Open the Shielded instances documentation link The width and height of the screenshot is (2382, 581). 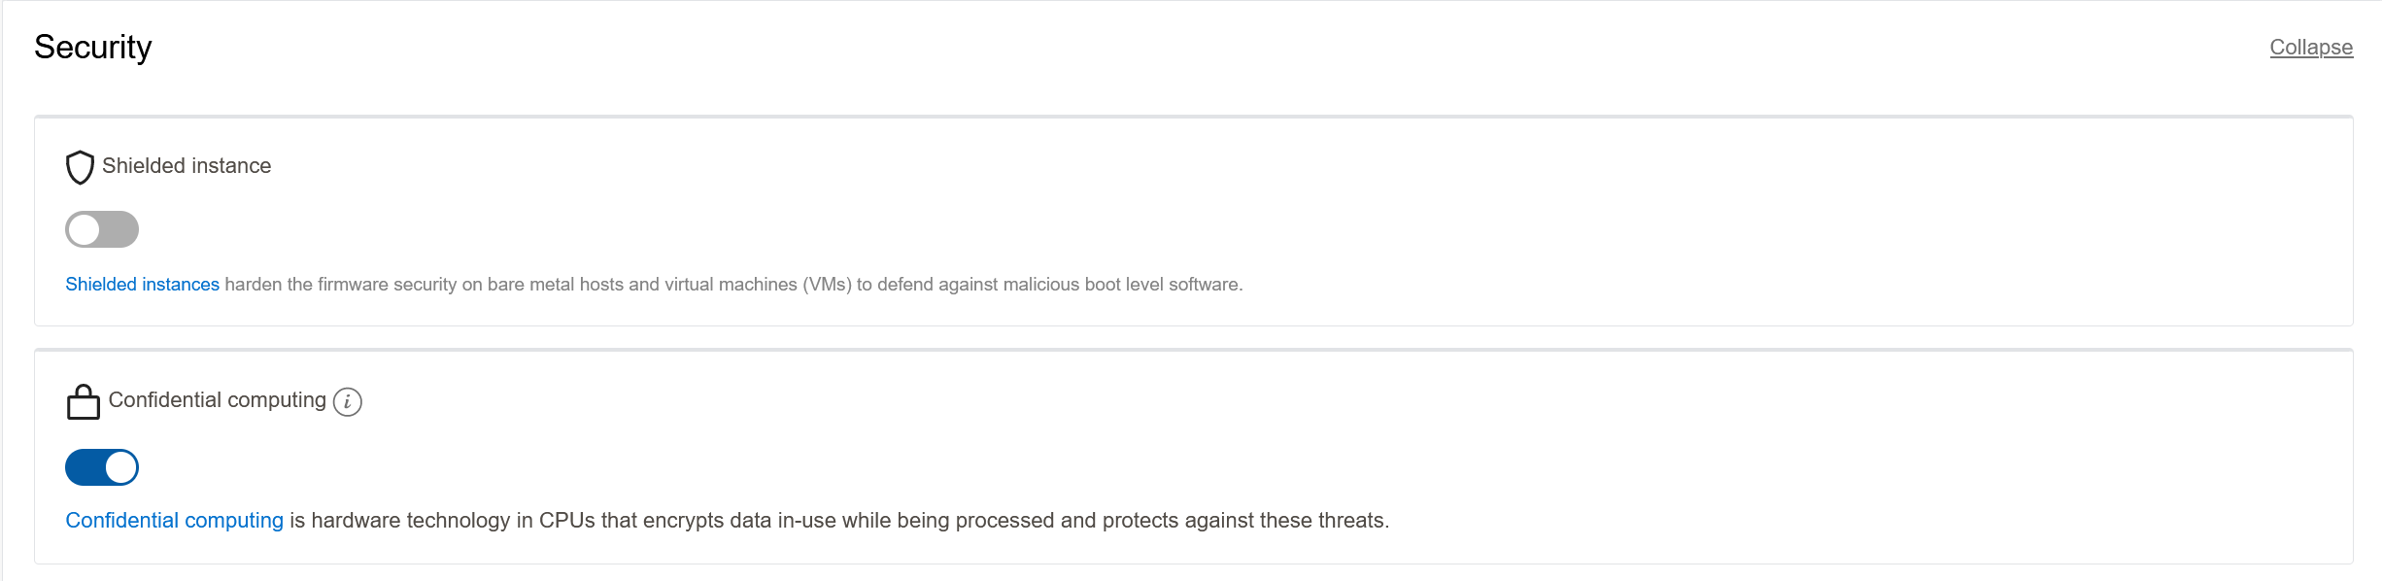click(x=141, y=285)
